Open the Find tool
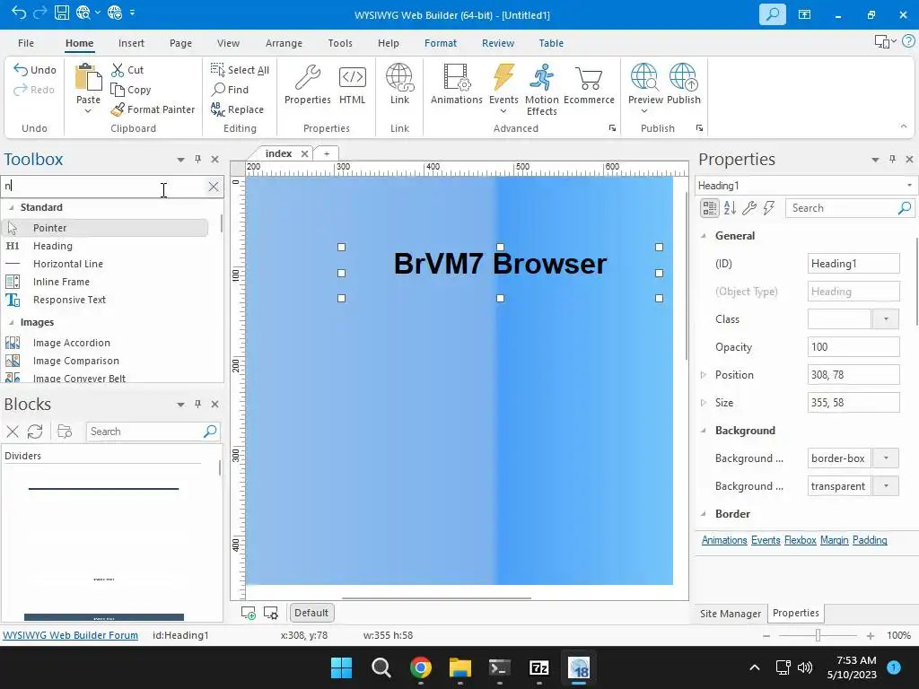The height and width of the screenshot is (689, 919). (x=231, y=90)
